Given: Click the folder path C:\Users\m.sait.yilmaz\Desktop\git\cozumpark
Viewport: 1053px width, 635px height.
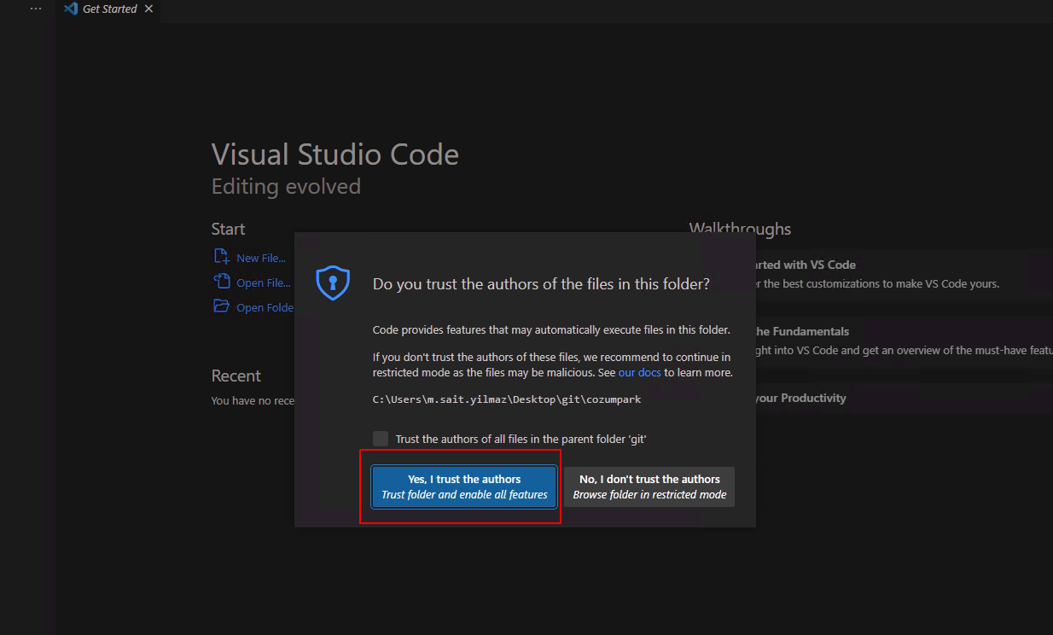Looking at the screenshot, I should tap(507, 399).
